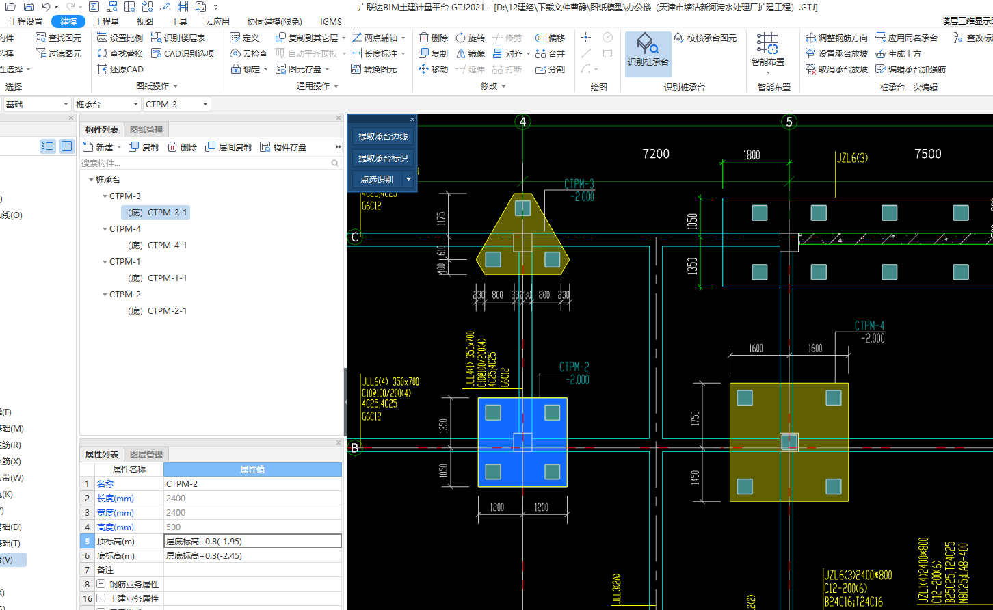Click 编辑承台加强筋 tool
The image size is (993, 610).
click(911, 69)
